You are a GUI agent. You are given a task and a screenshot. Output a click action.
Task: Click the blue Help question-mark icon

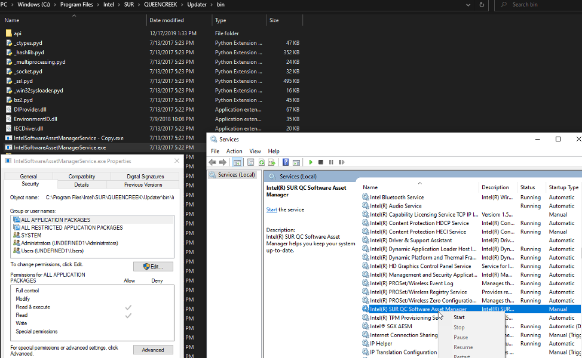pyautogui.click(x=286, y=162)
